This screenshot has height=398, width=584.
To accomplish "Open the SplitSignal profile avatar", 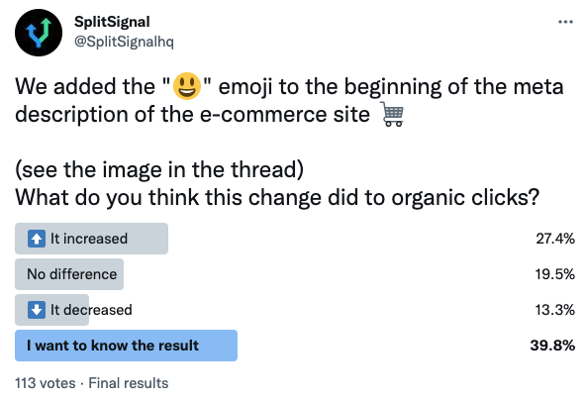I will click(x=39, y=33).
